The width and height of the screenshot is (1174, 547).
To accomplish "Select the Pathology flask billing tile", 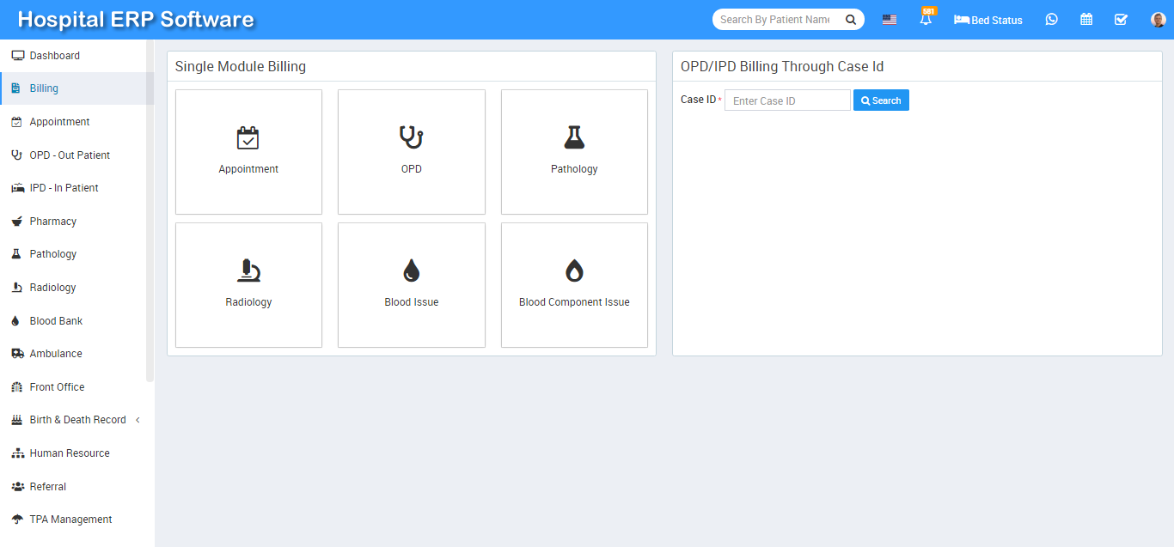I will (x=574, y=152).
